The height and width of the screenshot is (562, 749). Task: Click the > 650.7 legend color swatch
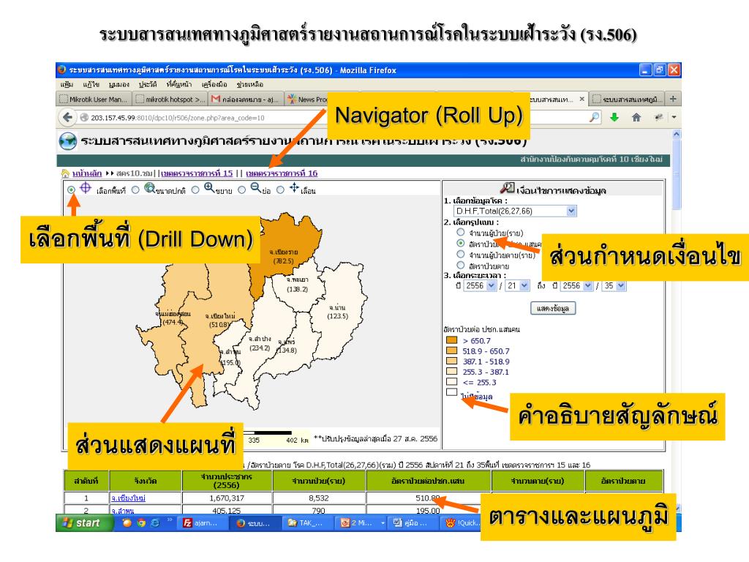(451, 340)
